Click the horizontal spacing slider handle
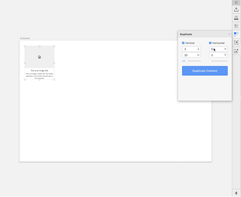Viewport: 241px width, 197px height. click(x=210, y=61)
